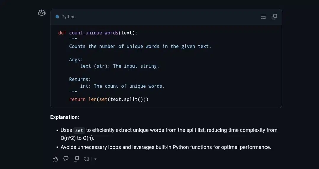Toggle word wrap in code block
The width and height of the screenshot is (319, 169).
pyautogui.click(x=264, y=17)
